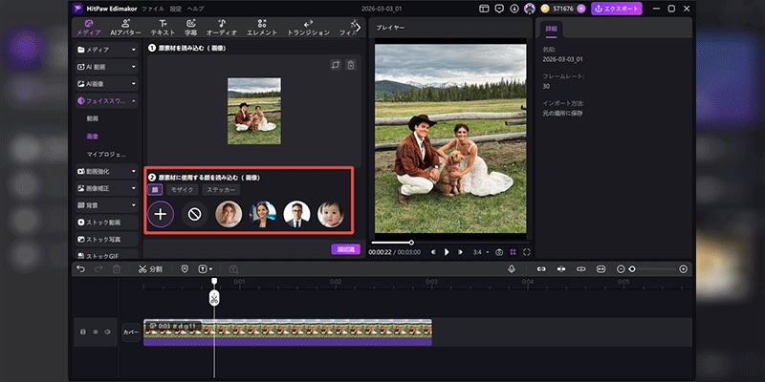Take a snapshot with the camera icon
765x382 pixels.
pyautogui.click(x=499, y=252)
